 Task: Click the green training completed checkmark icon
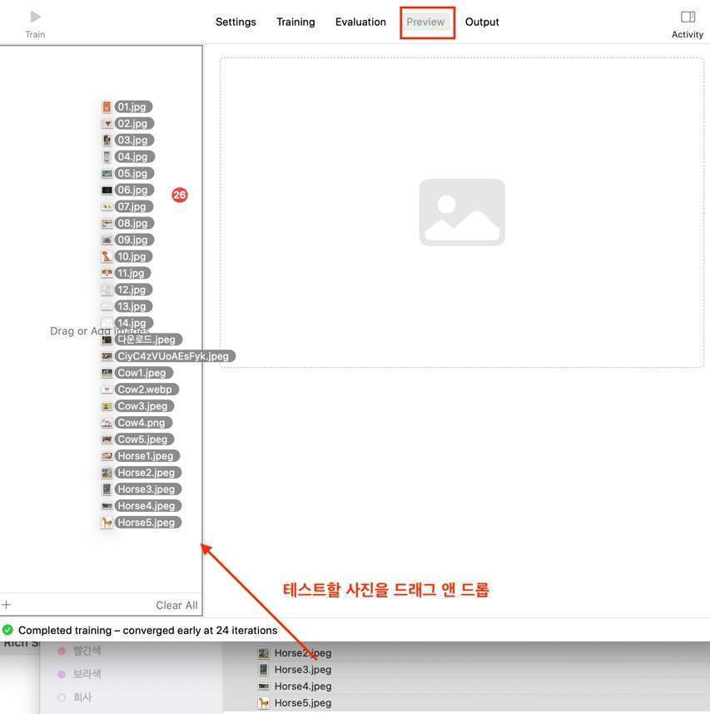click(7, 630)
